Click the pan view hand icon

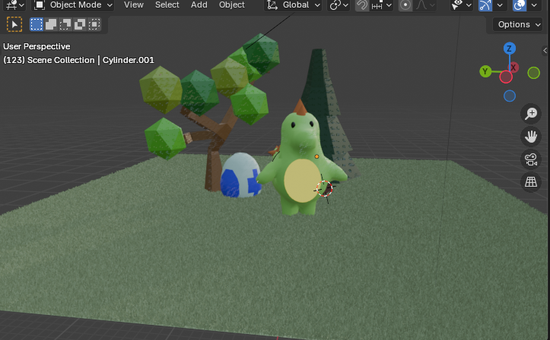(x=531, y=137)
